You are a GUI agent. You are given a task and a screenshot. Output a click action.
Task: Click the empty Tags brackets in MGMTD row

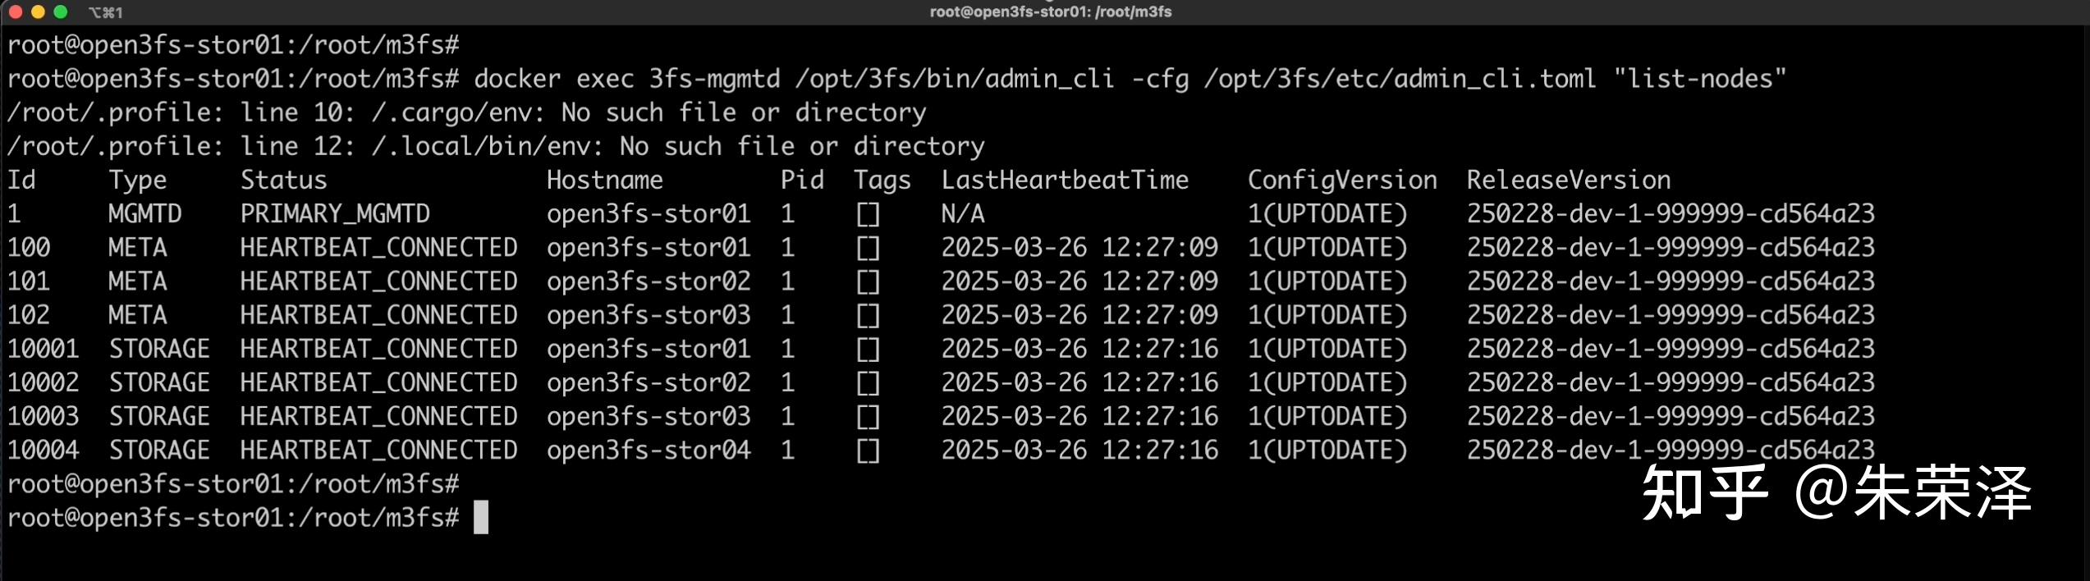pos(868,214)
